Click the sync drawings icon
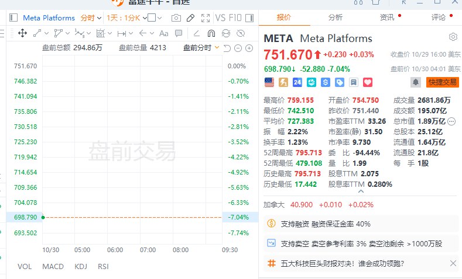Image resolution: width=462 pixels, height=279 pixels. pyautogui.click(x=226, y=33)
